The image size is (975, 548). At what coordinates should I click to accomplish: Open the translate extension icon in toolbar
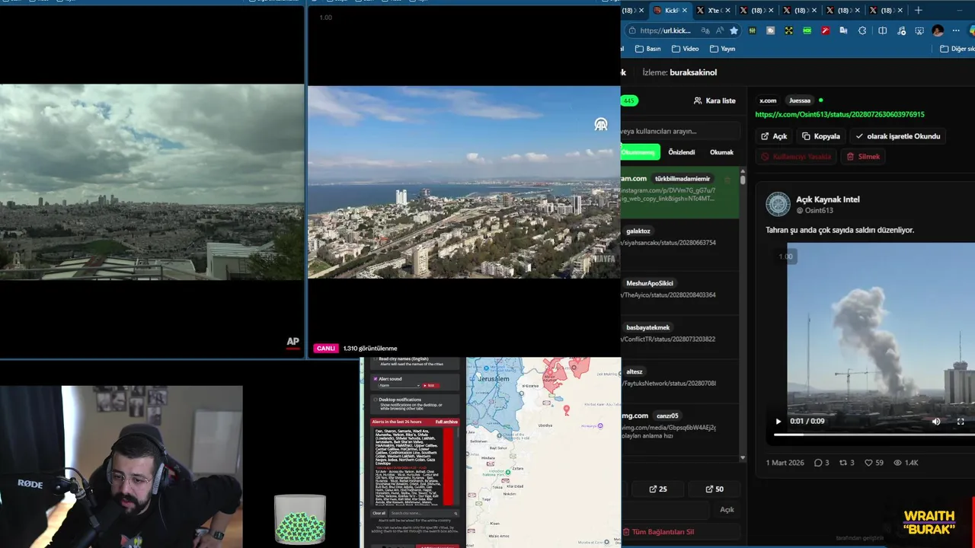click(x=843, y=30)
